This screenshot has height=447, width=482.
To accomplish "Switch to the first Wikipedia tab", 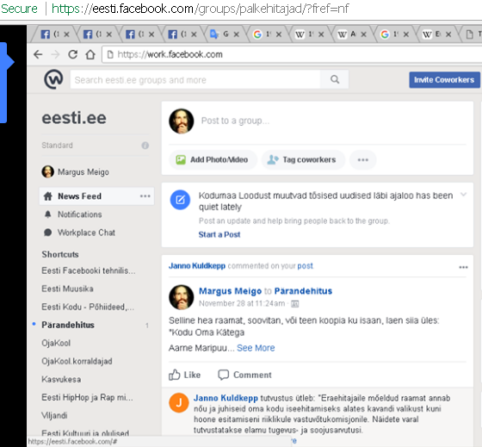I will pyautogui.click(x=309, y=34).
